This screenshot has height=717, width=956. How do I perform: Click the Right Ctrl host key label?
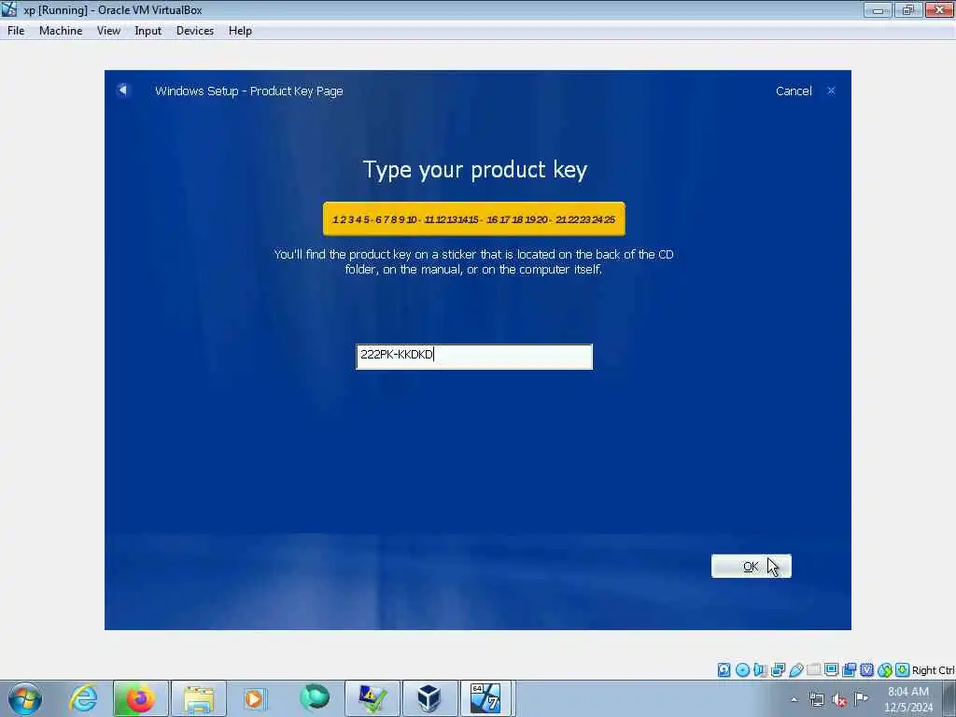934,670
